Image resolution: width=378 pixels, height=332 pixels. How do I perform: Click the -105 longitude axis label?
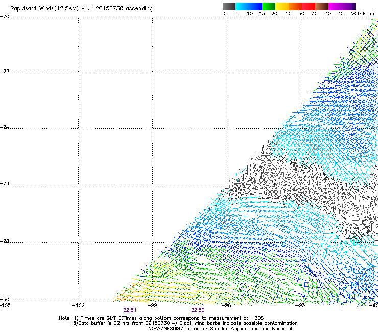pos(5,305)
